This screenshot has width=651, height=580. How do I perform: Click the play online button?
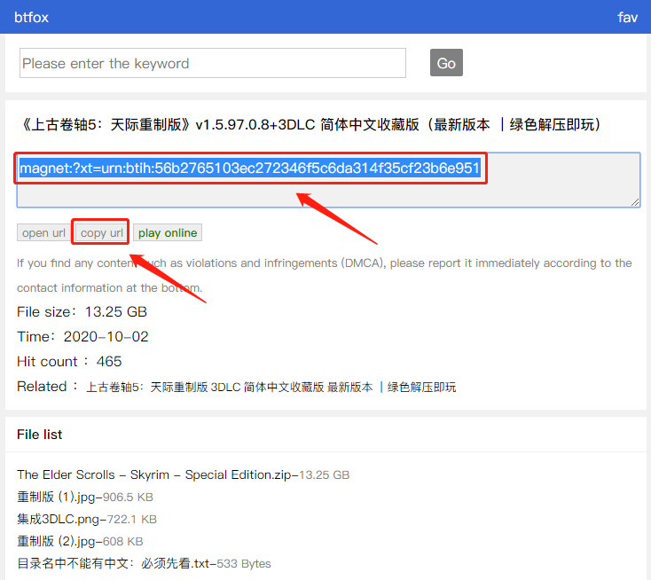(x=168, y=233)
